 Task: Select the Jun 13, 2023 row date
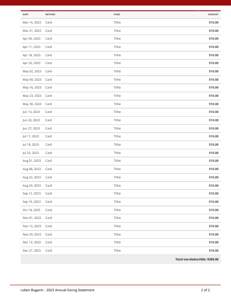(31, 112)
